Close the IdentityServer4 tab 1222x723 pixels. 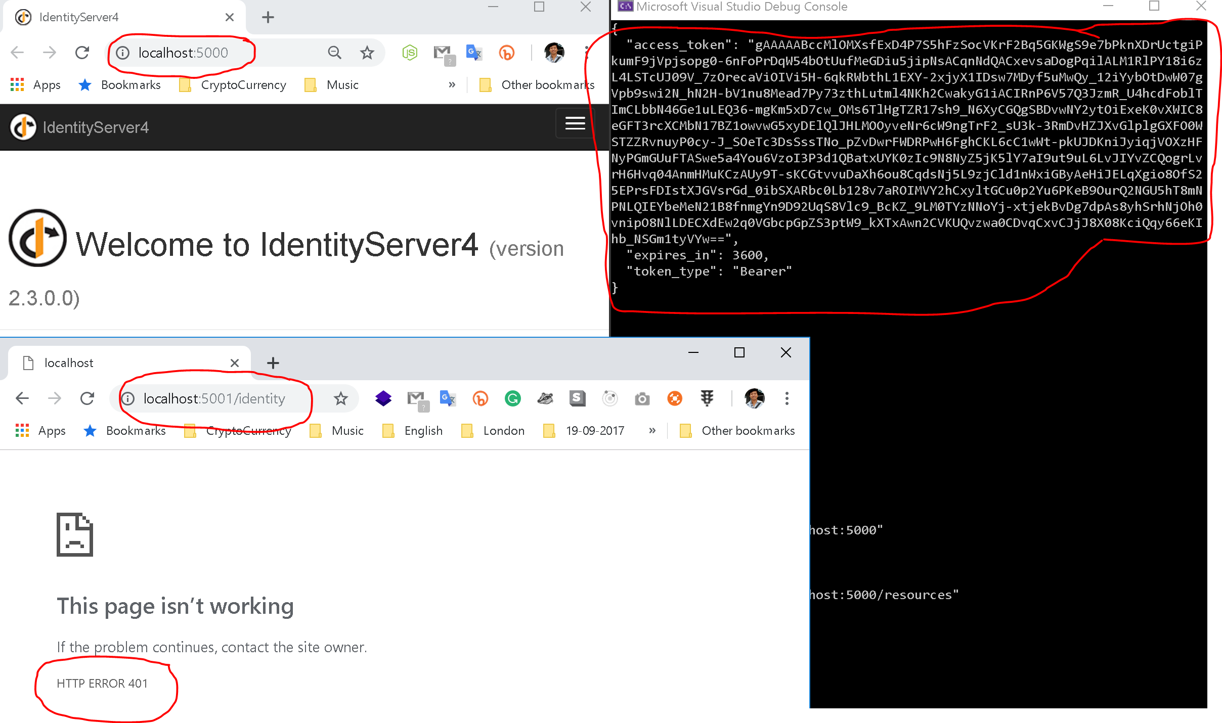coord(230,18)
